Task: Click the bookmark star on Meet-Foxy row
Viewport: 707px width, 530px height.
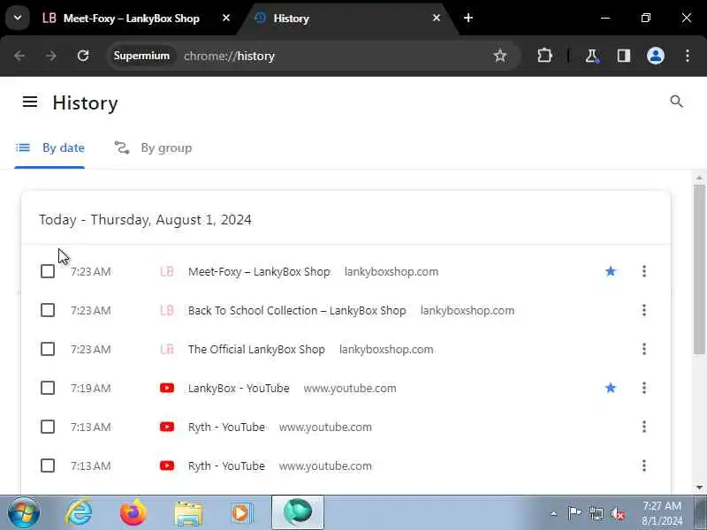Action: tap(610, 271)
